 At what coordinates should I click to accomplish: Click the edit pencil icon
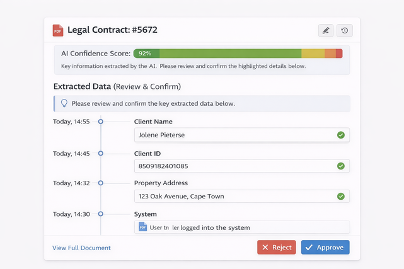(325, 30)
